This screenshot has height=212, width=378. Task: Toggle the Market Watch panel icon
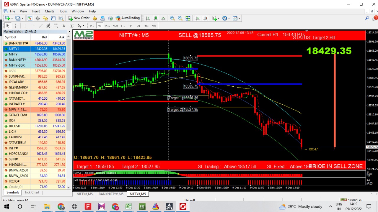pos(30,18)
